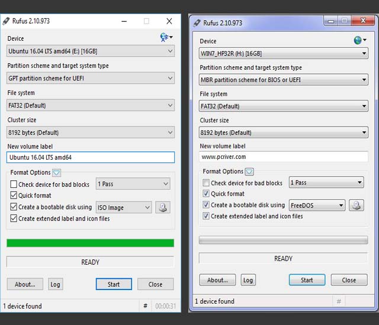
Task: Click disc image select icon in right window
Action: click(x=356, y=205)
